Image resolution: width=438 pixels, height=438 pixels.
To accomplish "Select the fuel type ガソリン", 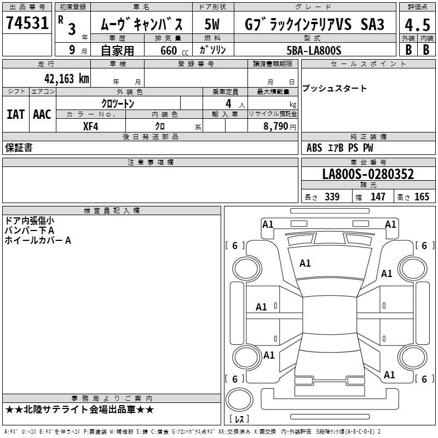I will point(212,50).
